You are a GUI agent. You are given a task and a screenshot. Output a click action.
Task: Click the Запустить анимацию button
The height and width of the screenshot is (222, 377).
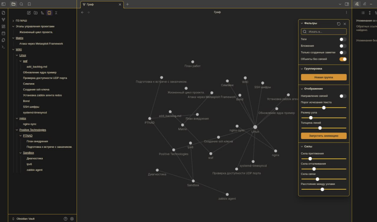click(x=324, y=136)
